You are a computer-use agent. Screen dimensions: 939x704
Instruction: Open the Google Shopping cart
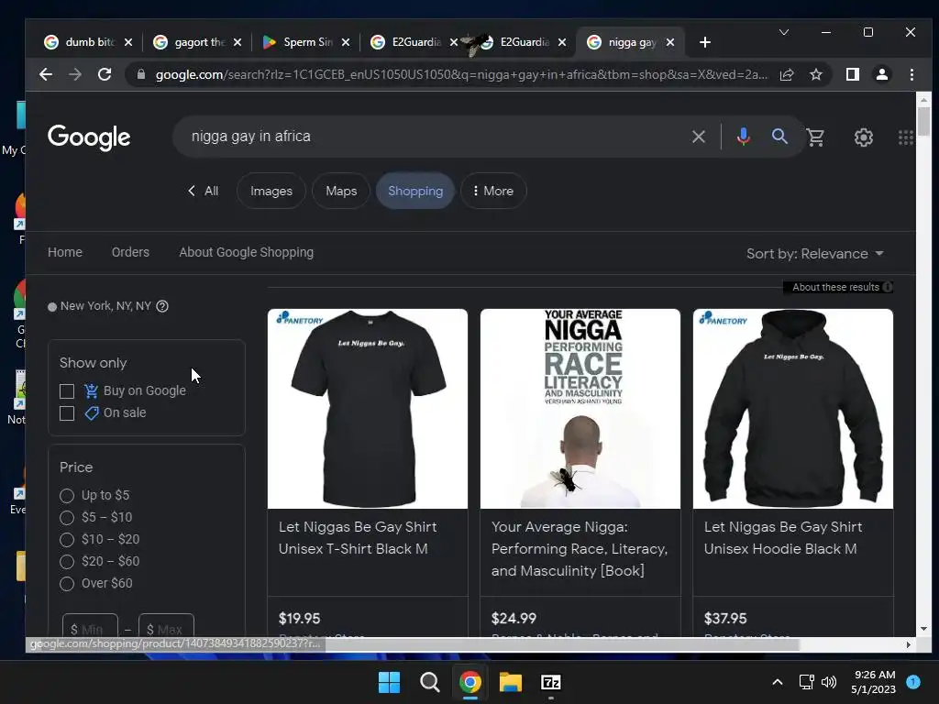point(815,137)
